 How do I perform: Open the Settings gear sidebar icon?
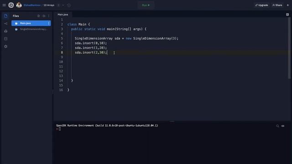[5, 46]
